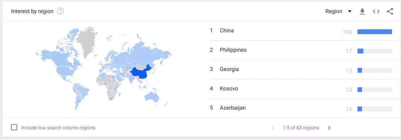Screen dimensions: 401x140
Task: Pick Azerbaijan from ranked regions
Action: 232,108
